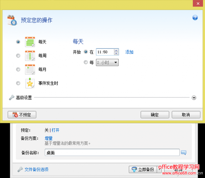Click the 每周 label text

(x=42, y=56)
